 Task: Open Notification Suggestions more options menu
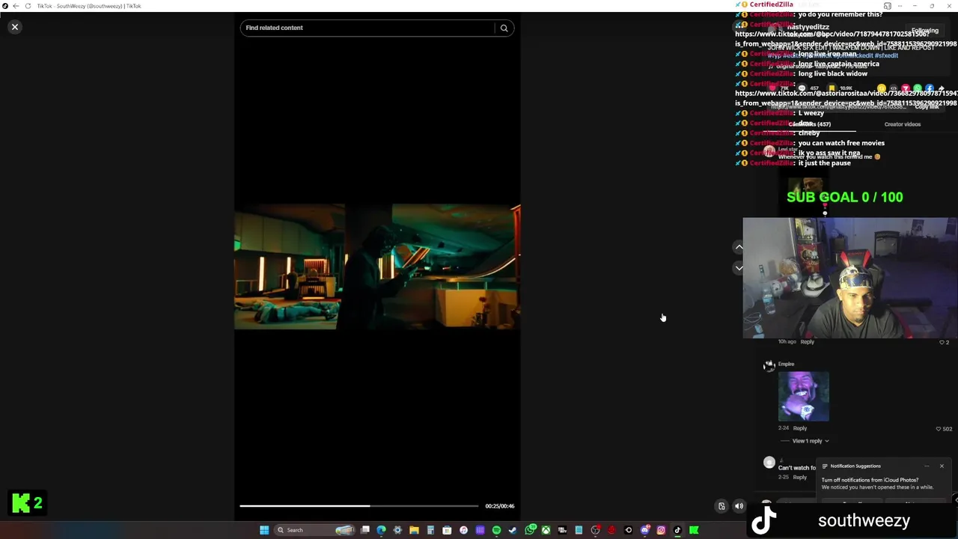[x=927, y=466]
